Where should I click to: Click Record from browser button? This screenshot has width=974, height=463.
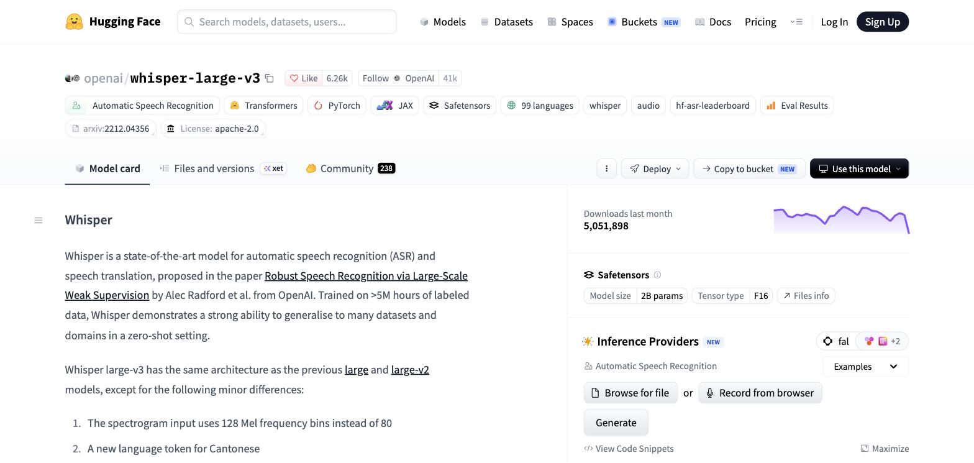760,393
